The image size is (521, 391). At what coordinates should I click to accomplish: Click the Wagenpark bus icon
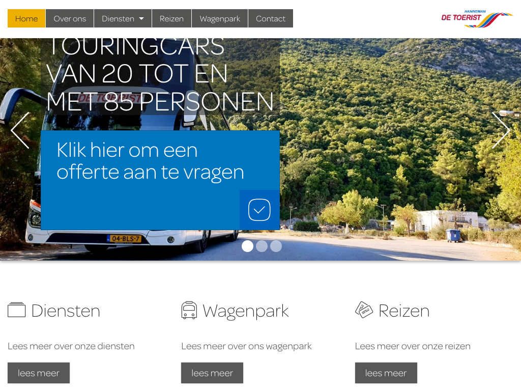[189, 310]
